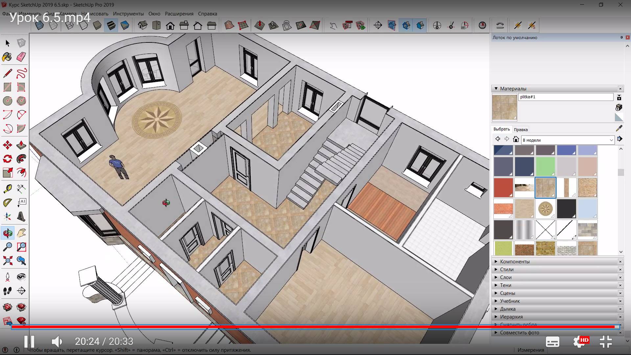Click the Правка button in materials
Screen dimensions: 631x355
point(521,129)
